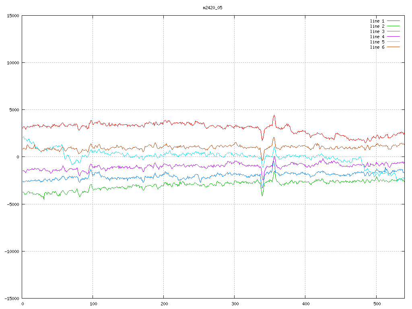The image size is (412, 309).
Task: Click the y-axis label 5000
Action: click(14, 110)
